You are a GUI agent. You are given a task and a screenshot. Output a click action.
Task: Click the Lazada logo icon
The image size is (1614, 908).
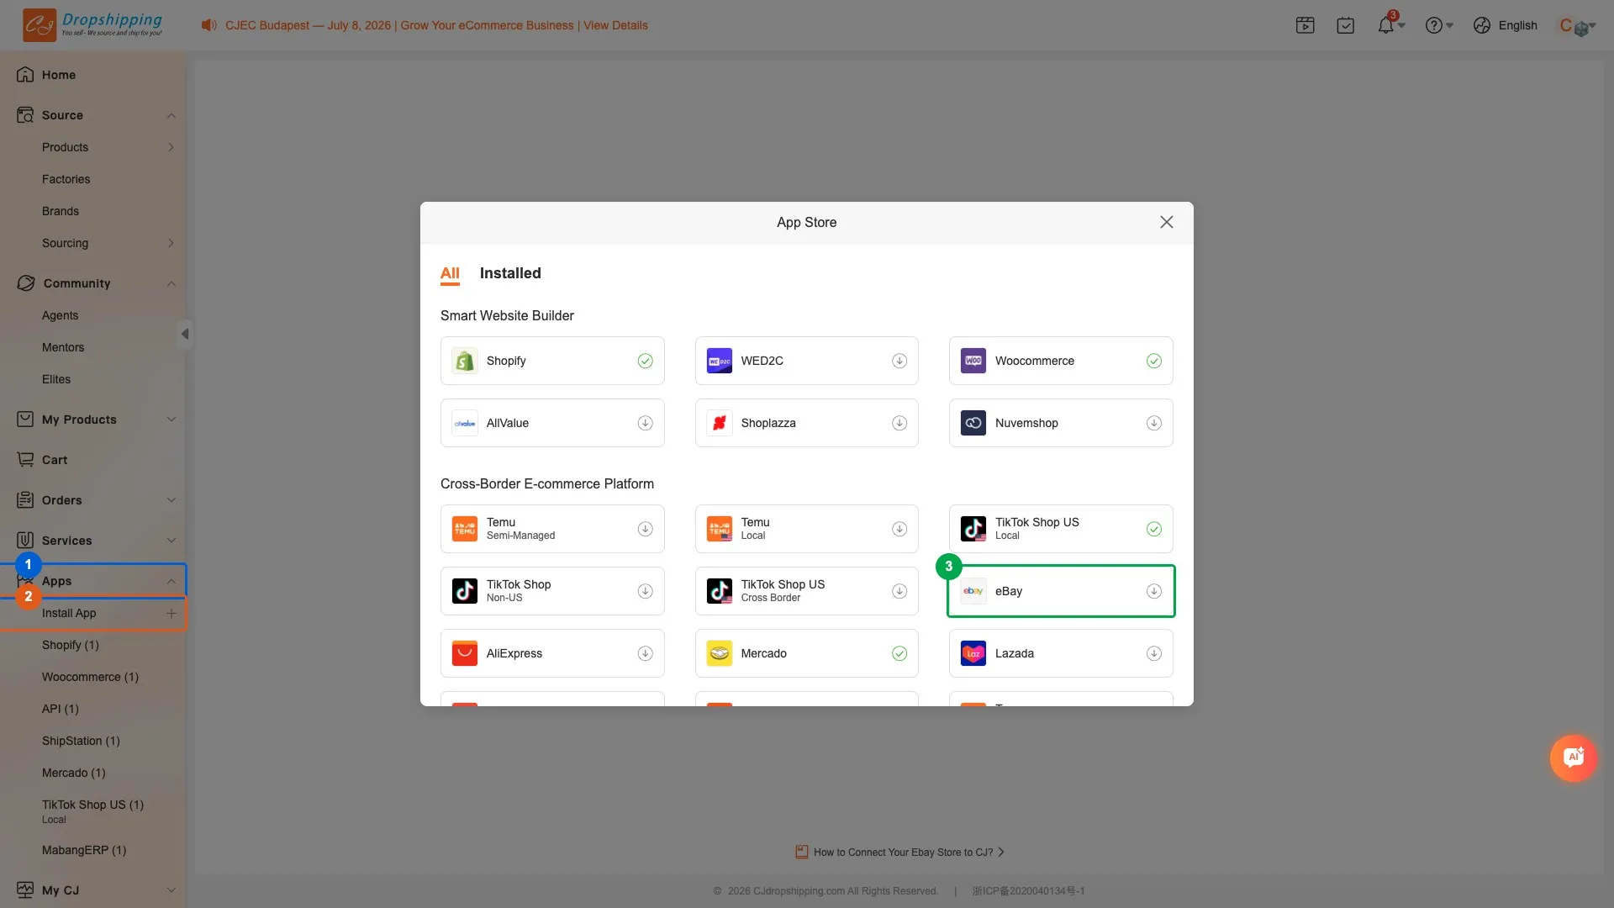973,653
